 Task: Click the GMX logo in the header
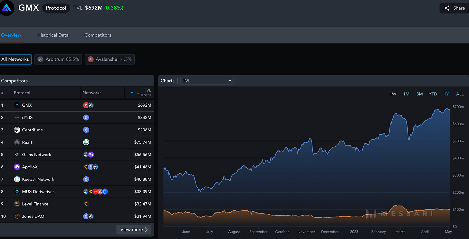click(7, 8)
